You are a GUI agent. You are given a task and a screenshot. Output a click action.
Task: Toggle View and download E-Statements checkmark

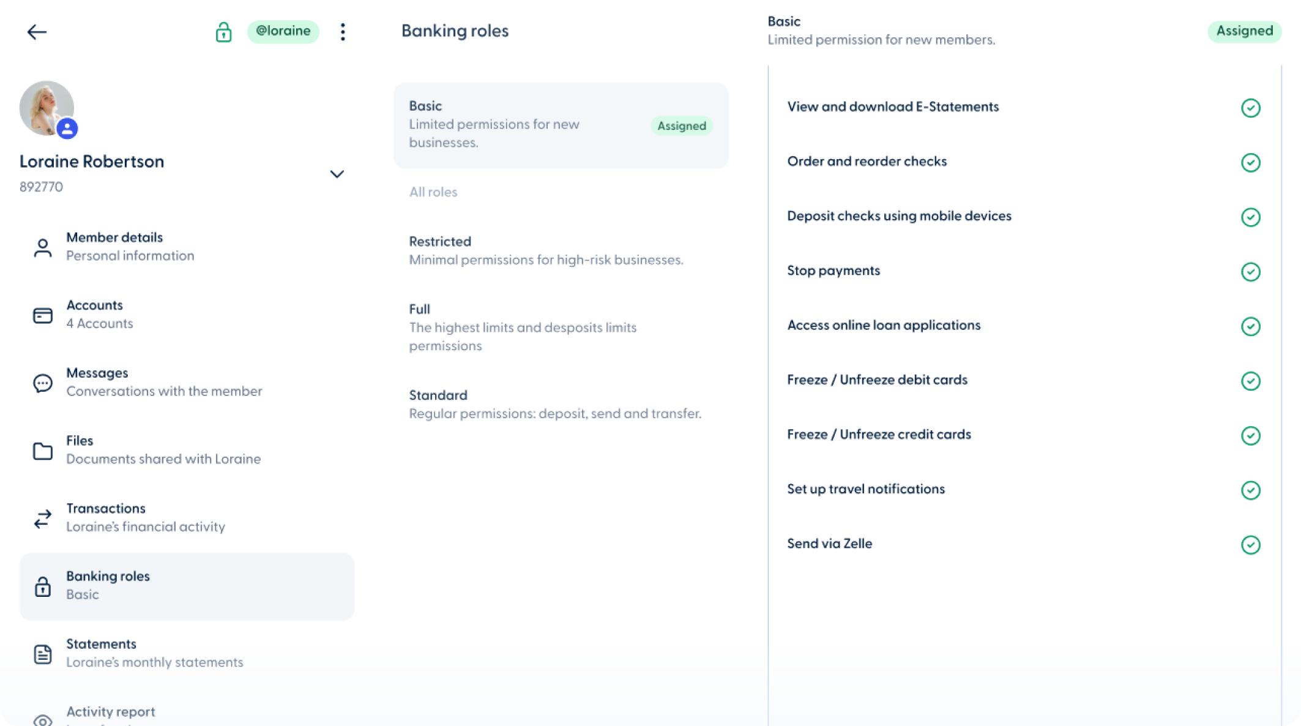(1250, 108)
